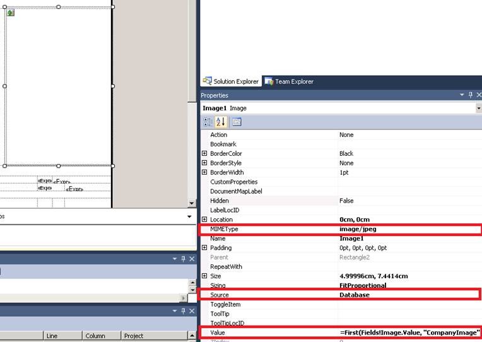Open Property Pages icon in Properties toolbar

pyautogui.click(x=237, y=122)
